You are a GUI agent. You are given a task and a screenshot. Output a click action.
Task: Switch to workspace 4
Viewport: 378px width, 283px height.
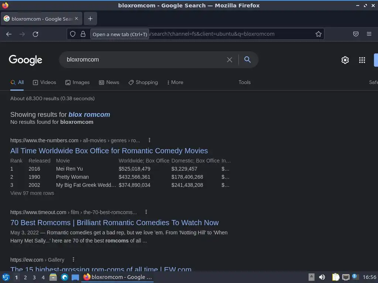point(43,277)
